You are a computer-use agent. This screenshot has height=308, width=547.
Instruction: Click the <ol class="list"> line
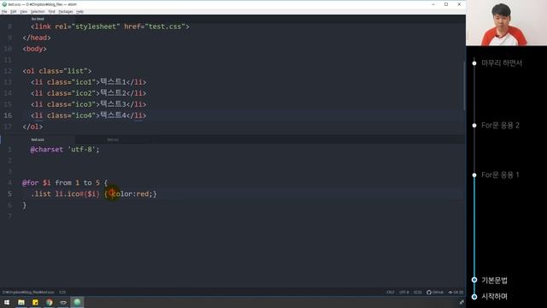pos(57,71)
